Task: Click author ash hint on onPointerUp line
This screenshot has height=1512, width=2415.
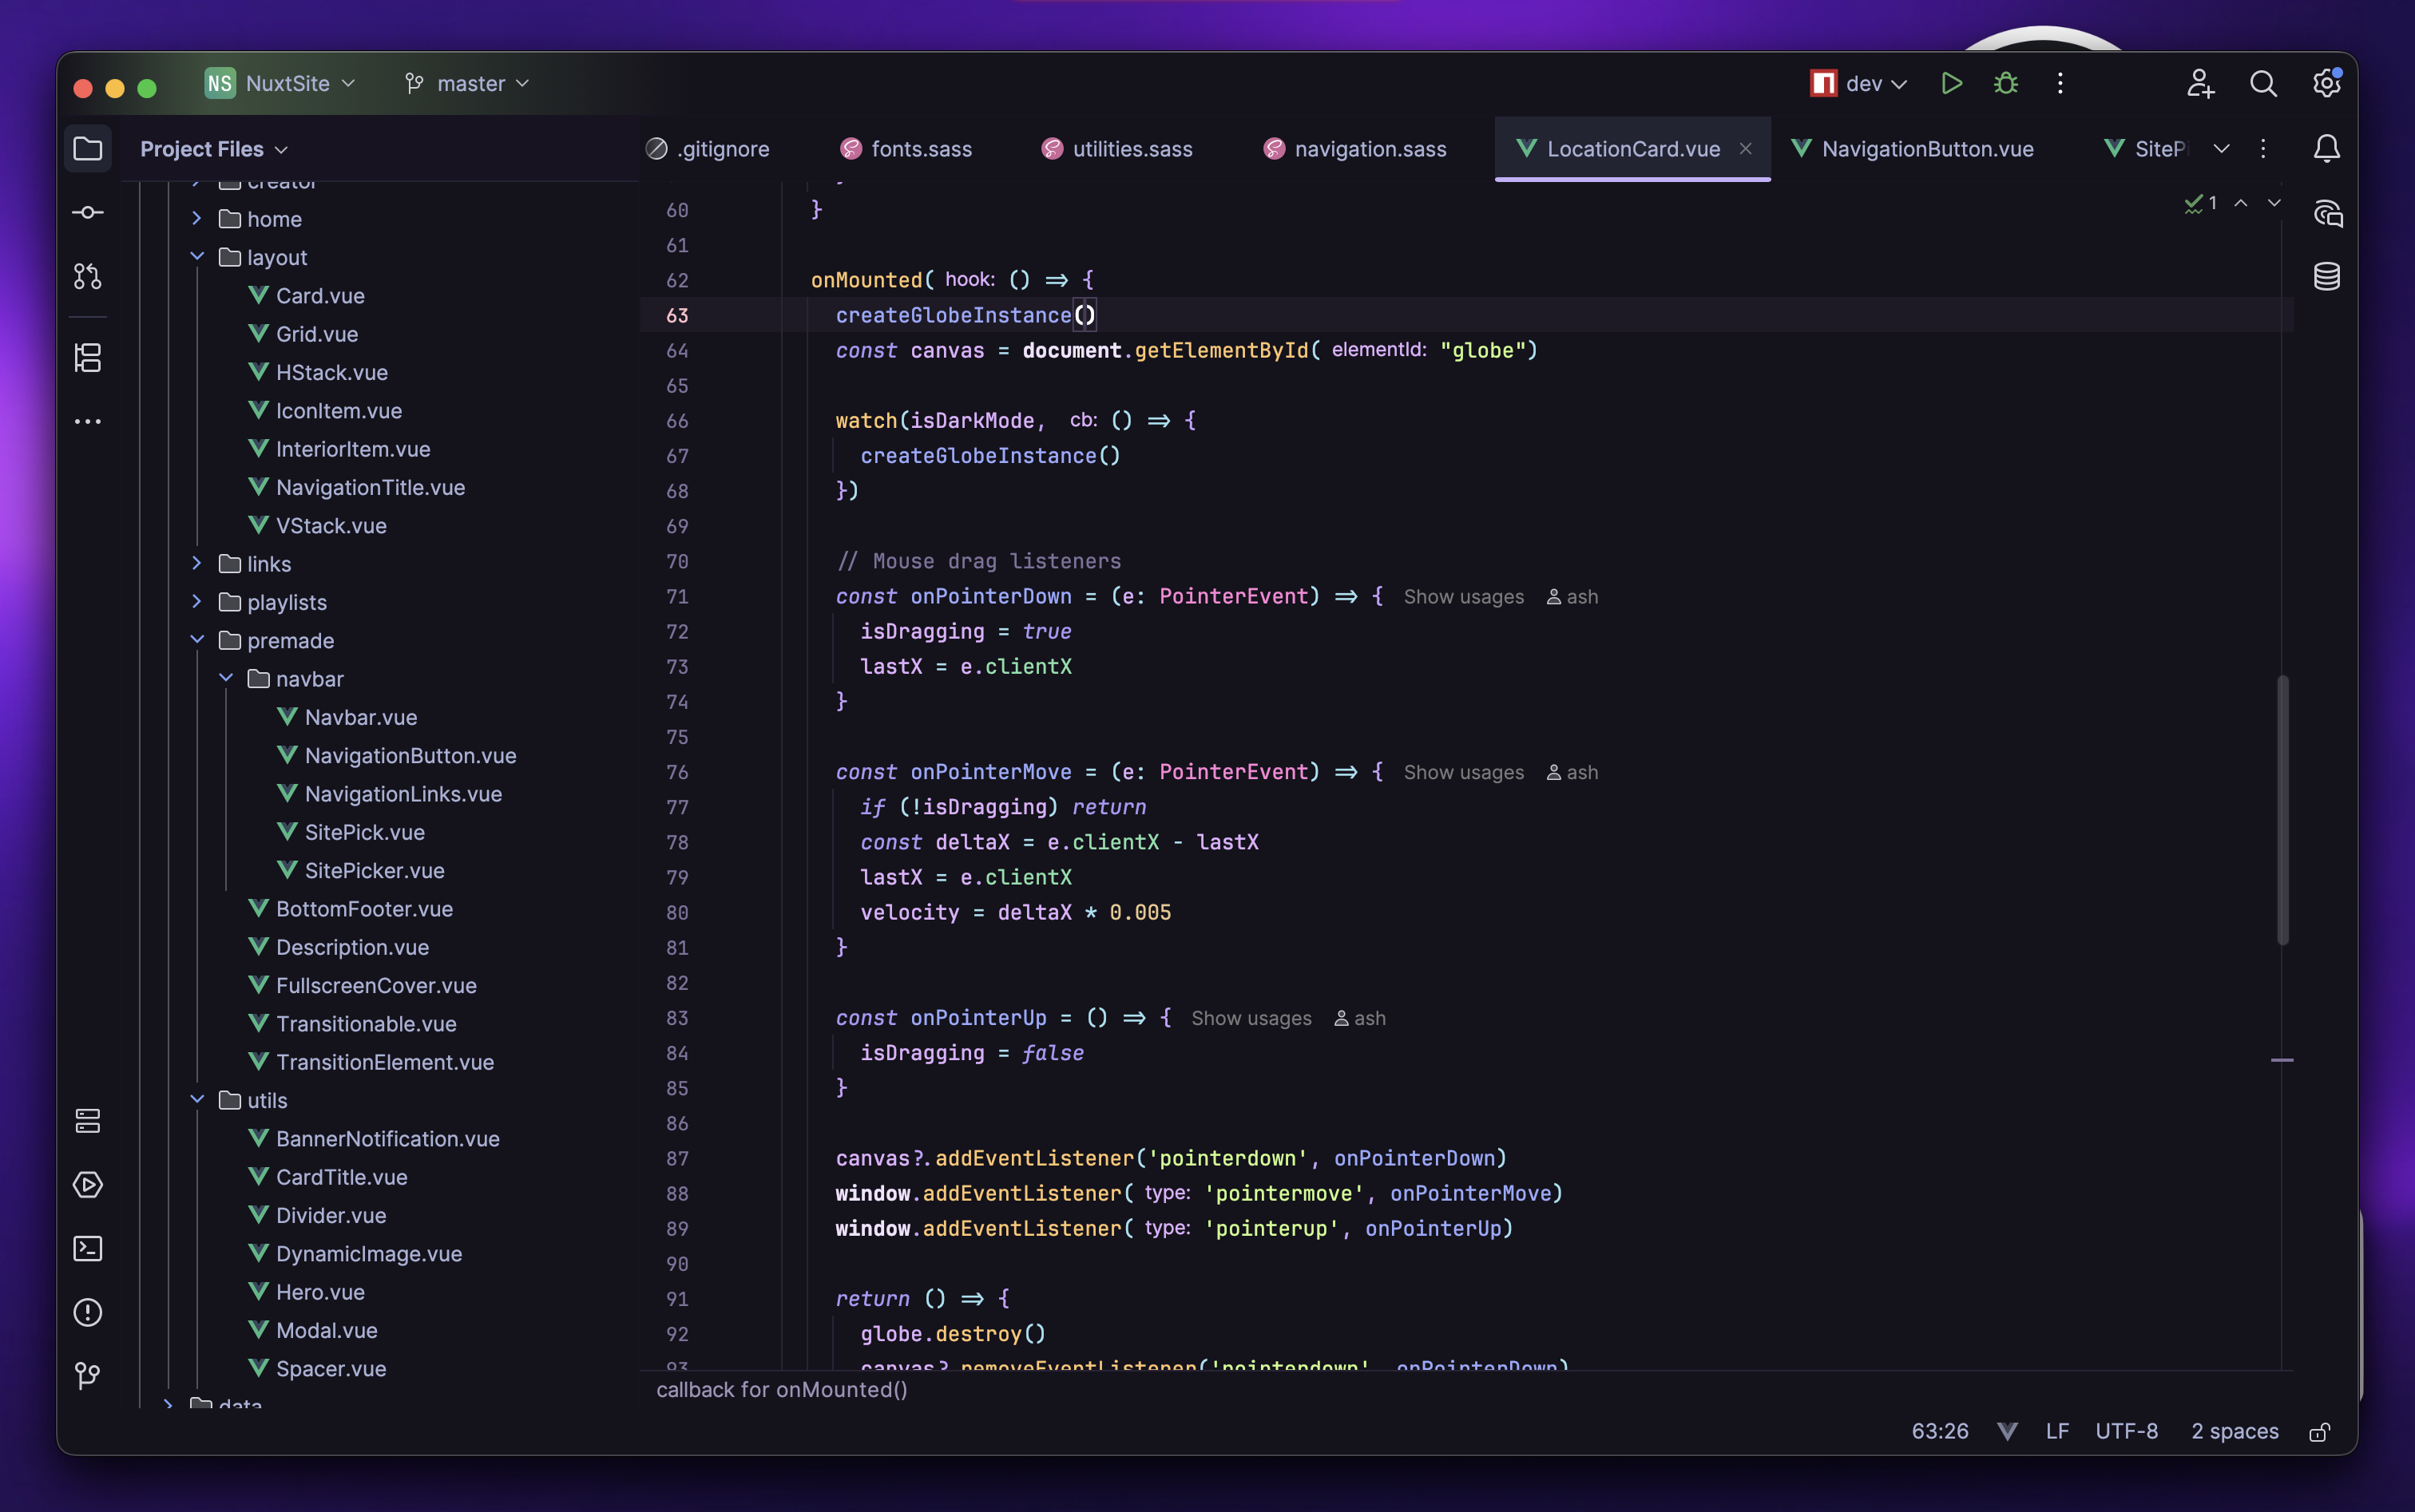Action: 1361,1019
